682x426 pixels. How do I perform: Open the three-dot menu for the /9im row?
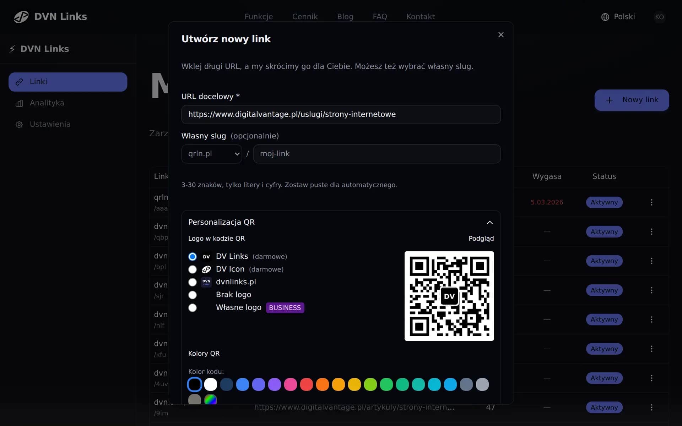(x=651, y=408)
